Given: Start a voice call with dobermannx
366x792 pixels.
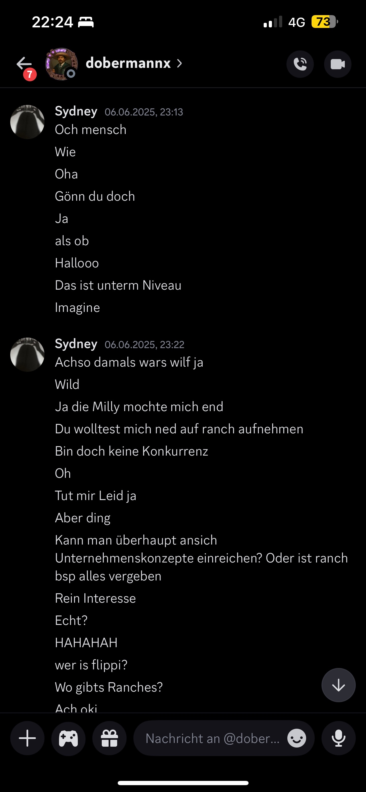Looking at the screenshot, I should (x=300, y=64).
